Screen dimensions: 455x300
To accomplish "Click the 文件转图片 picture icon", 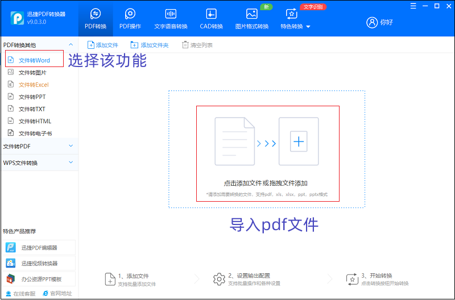I will point(11,72).
